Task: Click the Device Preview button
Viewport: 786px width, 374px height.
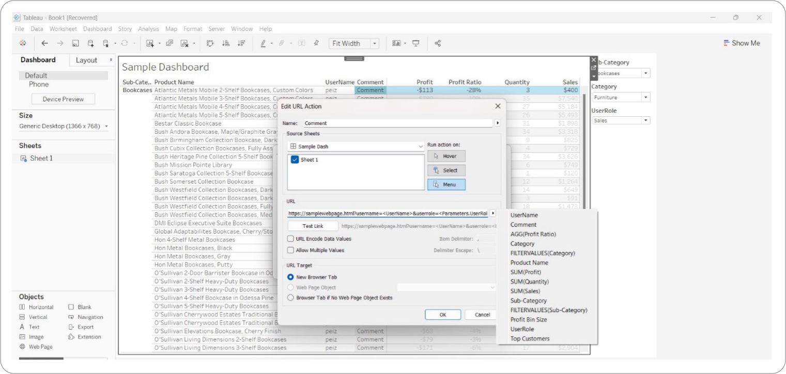Action: (64, 99)
